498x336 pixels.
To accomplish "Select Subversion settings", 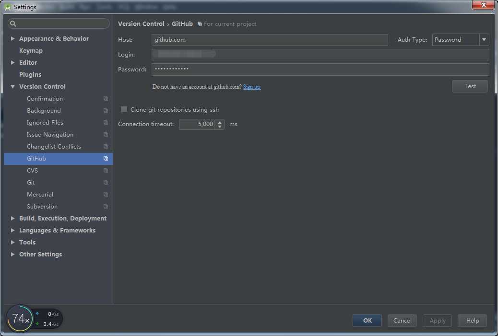I will [42, 207].
